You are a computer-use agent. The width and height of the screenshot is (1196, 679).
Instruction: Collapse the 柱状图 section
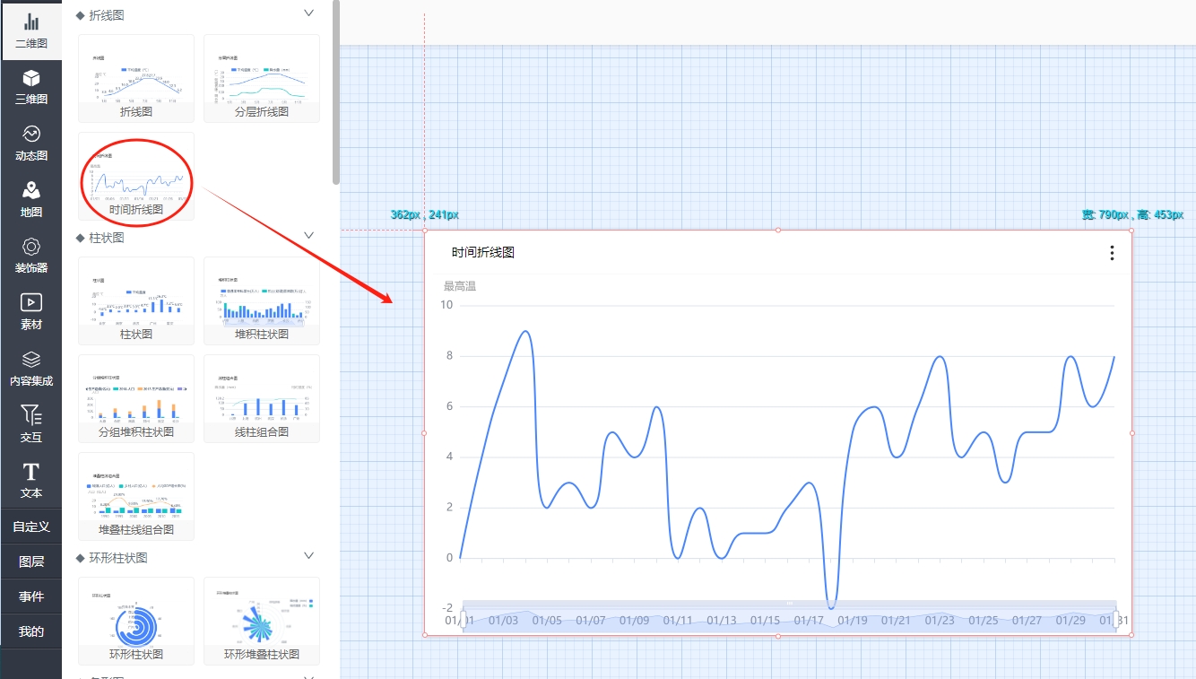point(309,236)
